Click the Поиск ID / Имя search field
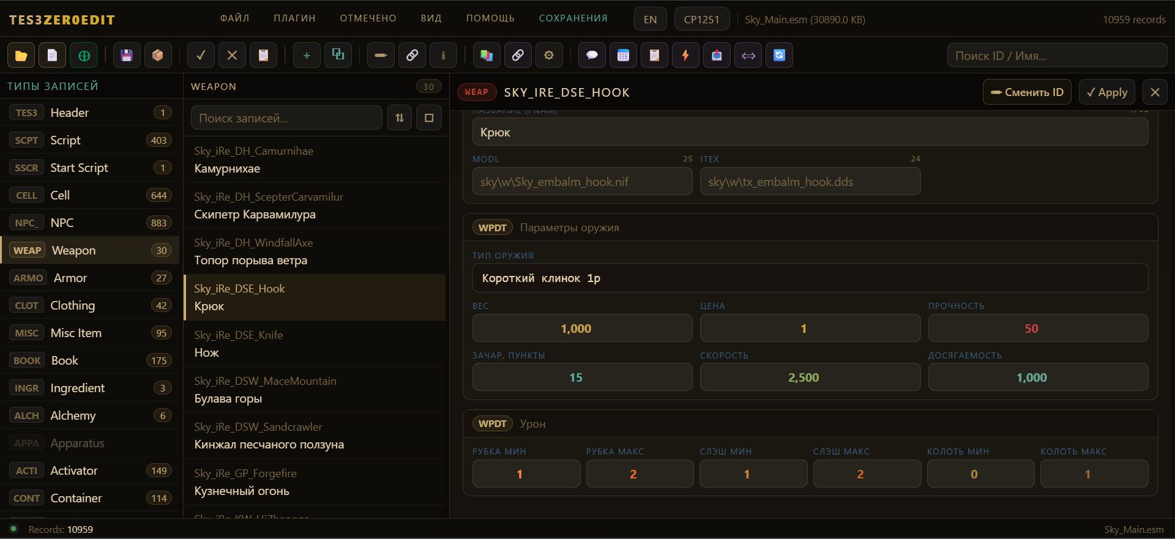This screenshot has height=539, width=1175. point(1057,56)
